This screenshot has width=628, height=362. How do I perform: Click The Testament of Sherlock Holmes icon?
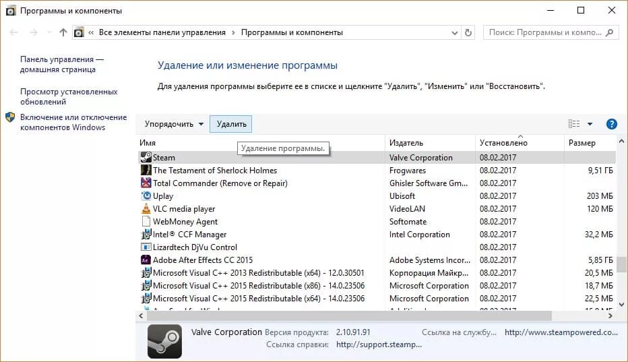coord(146,170)
